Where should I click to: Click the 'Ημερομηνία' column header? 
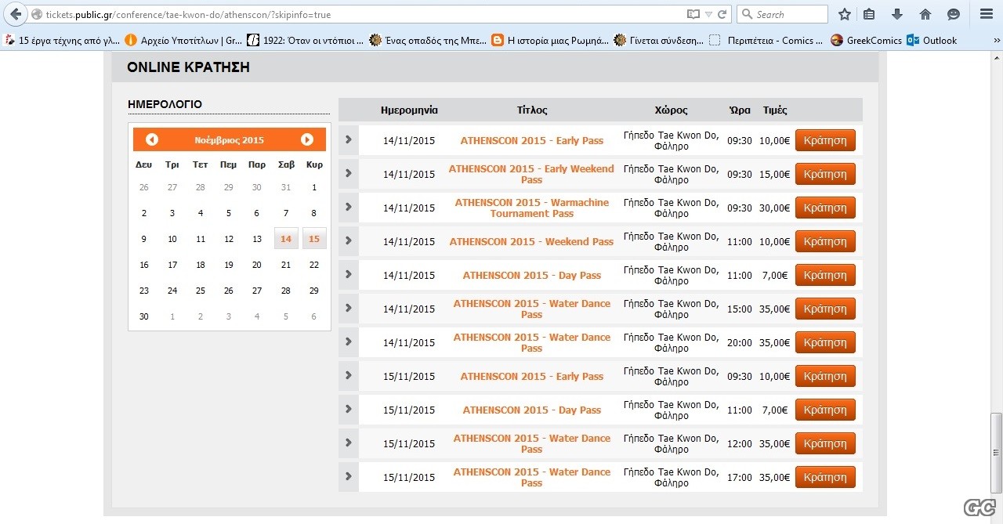409,110
